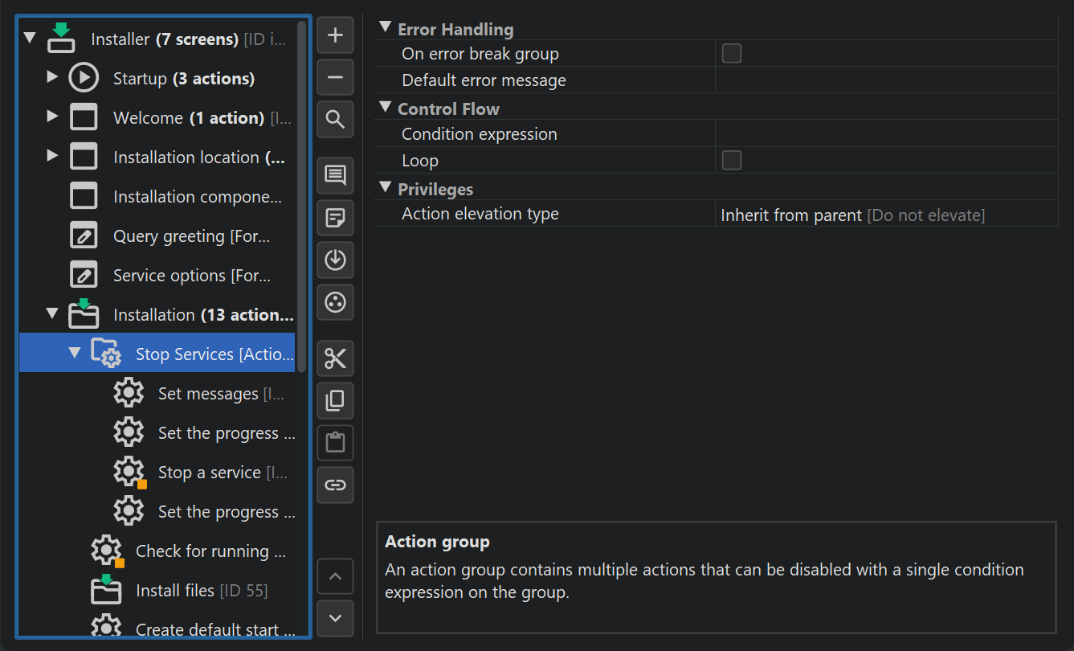
Task: Move item up with the up chevron
Action: [336, 576]
